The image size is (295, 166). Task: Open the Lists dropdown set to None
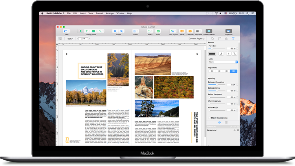[223, 62]
